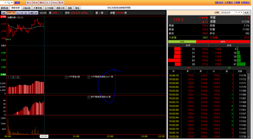Viewport: 253px width, 139px height.
Task: Toggle the 分價 chart button
Action: tap(31, 13)
